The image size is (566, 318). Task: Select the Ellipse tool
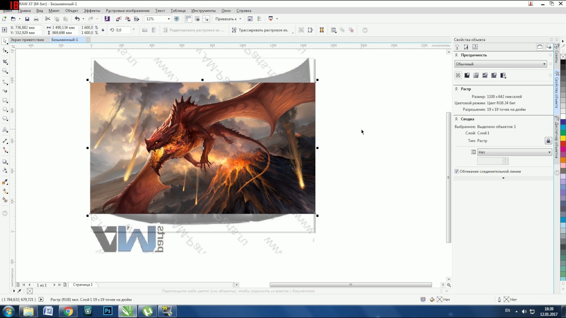click(x=5, y=110)
